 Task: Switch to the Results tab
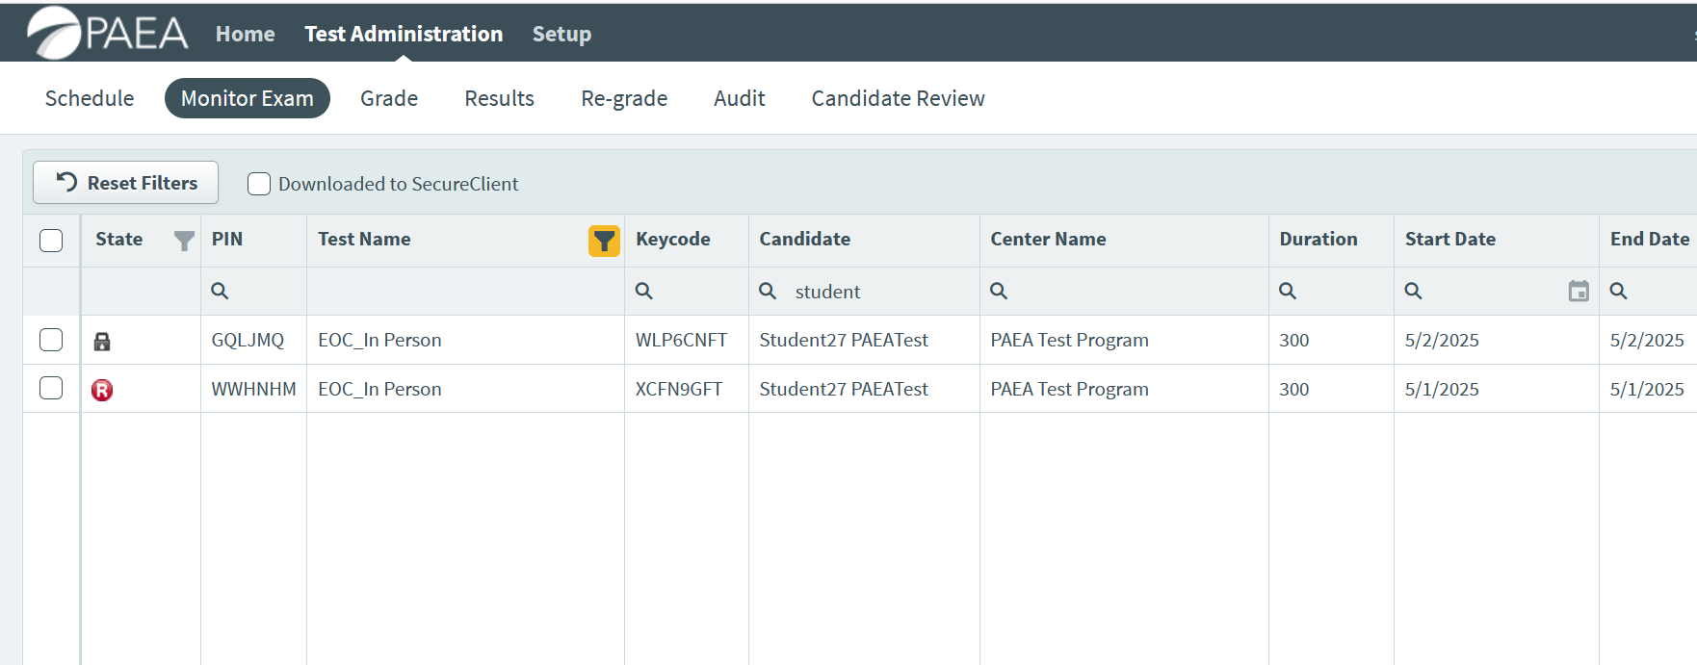(499, 98)
